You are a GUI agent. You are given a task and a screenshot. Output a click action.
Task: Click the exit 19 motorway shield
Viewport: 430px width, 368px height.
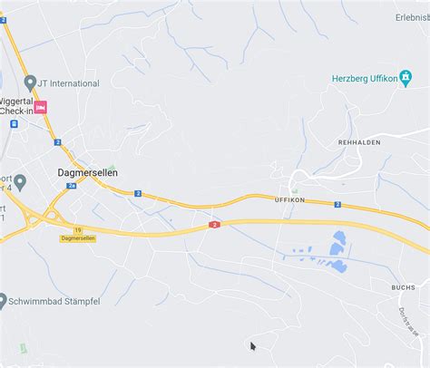click(x=78, y=230)
